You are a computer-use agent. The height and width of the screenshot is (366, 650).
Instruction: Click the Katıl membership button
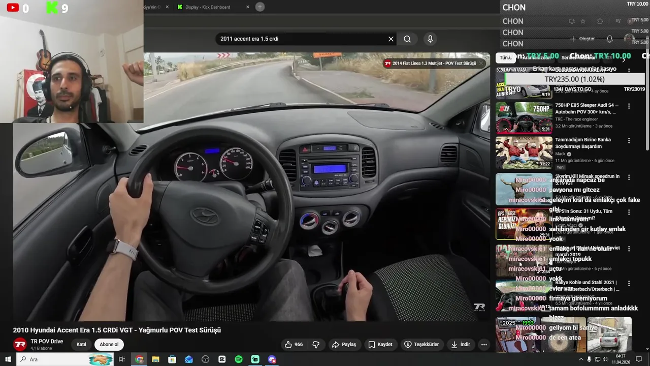coord(81,345)
